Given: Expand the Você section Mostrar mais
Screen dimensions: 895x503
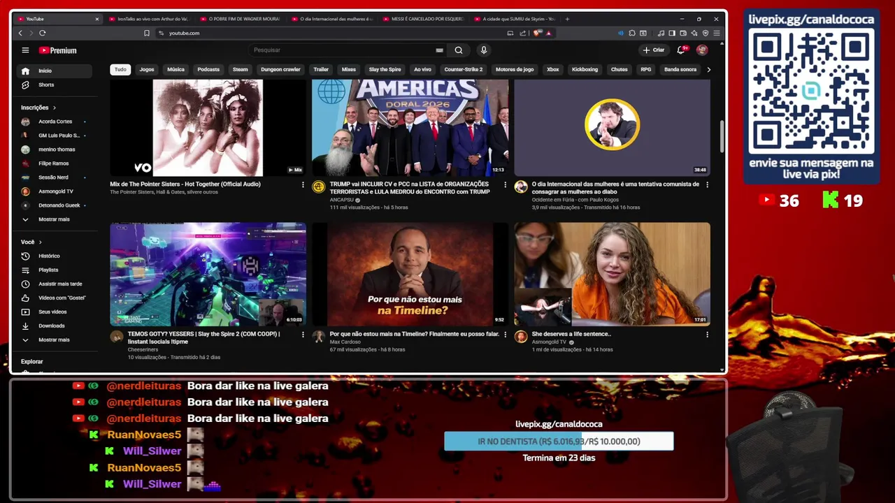Looking at the screenshot, I should pyautogui.click(x=55, y=340).
